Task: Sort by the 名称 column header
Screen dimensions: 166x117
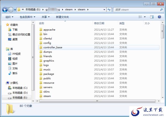Action: click(x=41, y=23)
